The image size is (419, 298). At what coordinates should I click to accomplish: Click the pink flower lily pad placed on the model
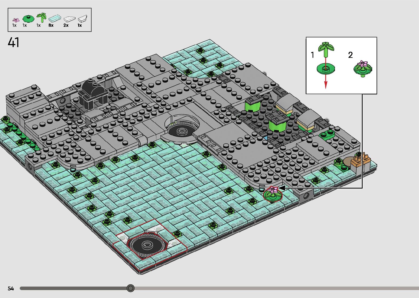coord(273,193)
